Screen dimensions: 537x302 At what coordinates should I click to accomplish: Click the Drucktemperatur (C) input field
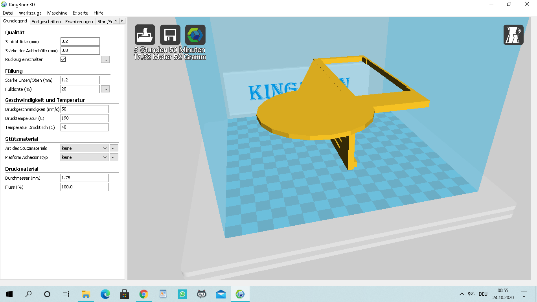(x=84, y=118)
